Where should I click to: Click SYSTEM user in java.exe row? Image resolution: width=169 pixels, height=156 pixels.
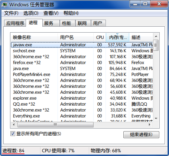68,69
